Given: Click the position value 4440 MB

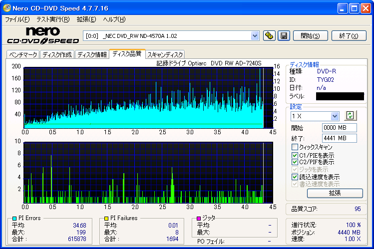Looking at the screenshot, I should pos(349,233).
